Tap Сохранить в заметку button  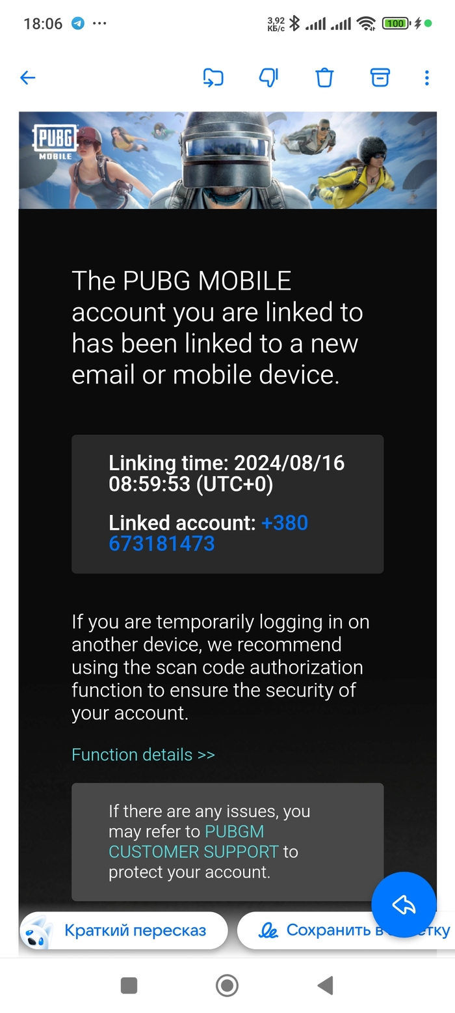click(x=346, y=930)
